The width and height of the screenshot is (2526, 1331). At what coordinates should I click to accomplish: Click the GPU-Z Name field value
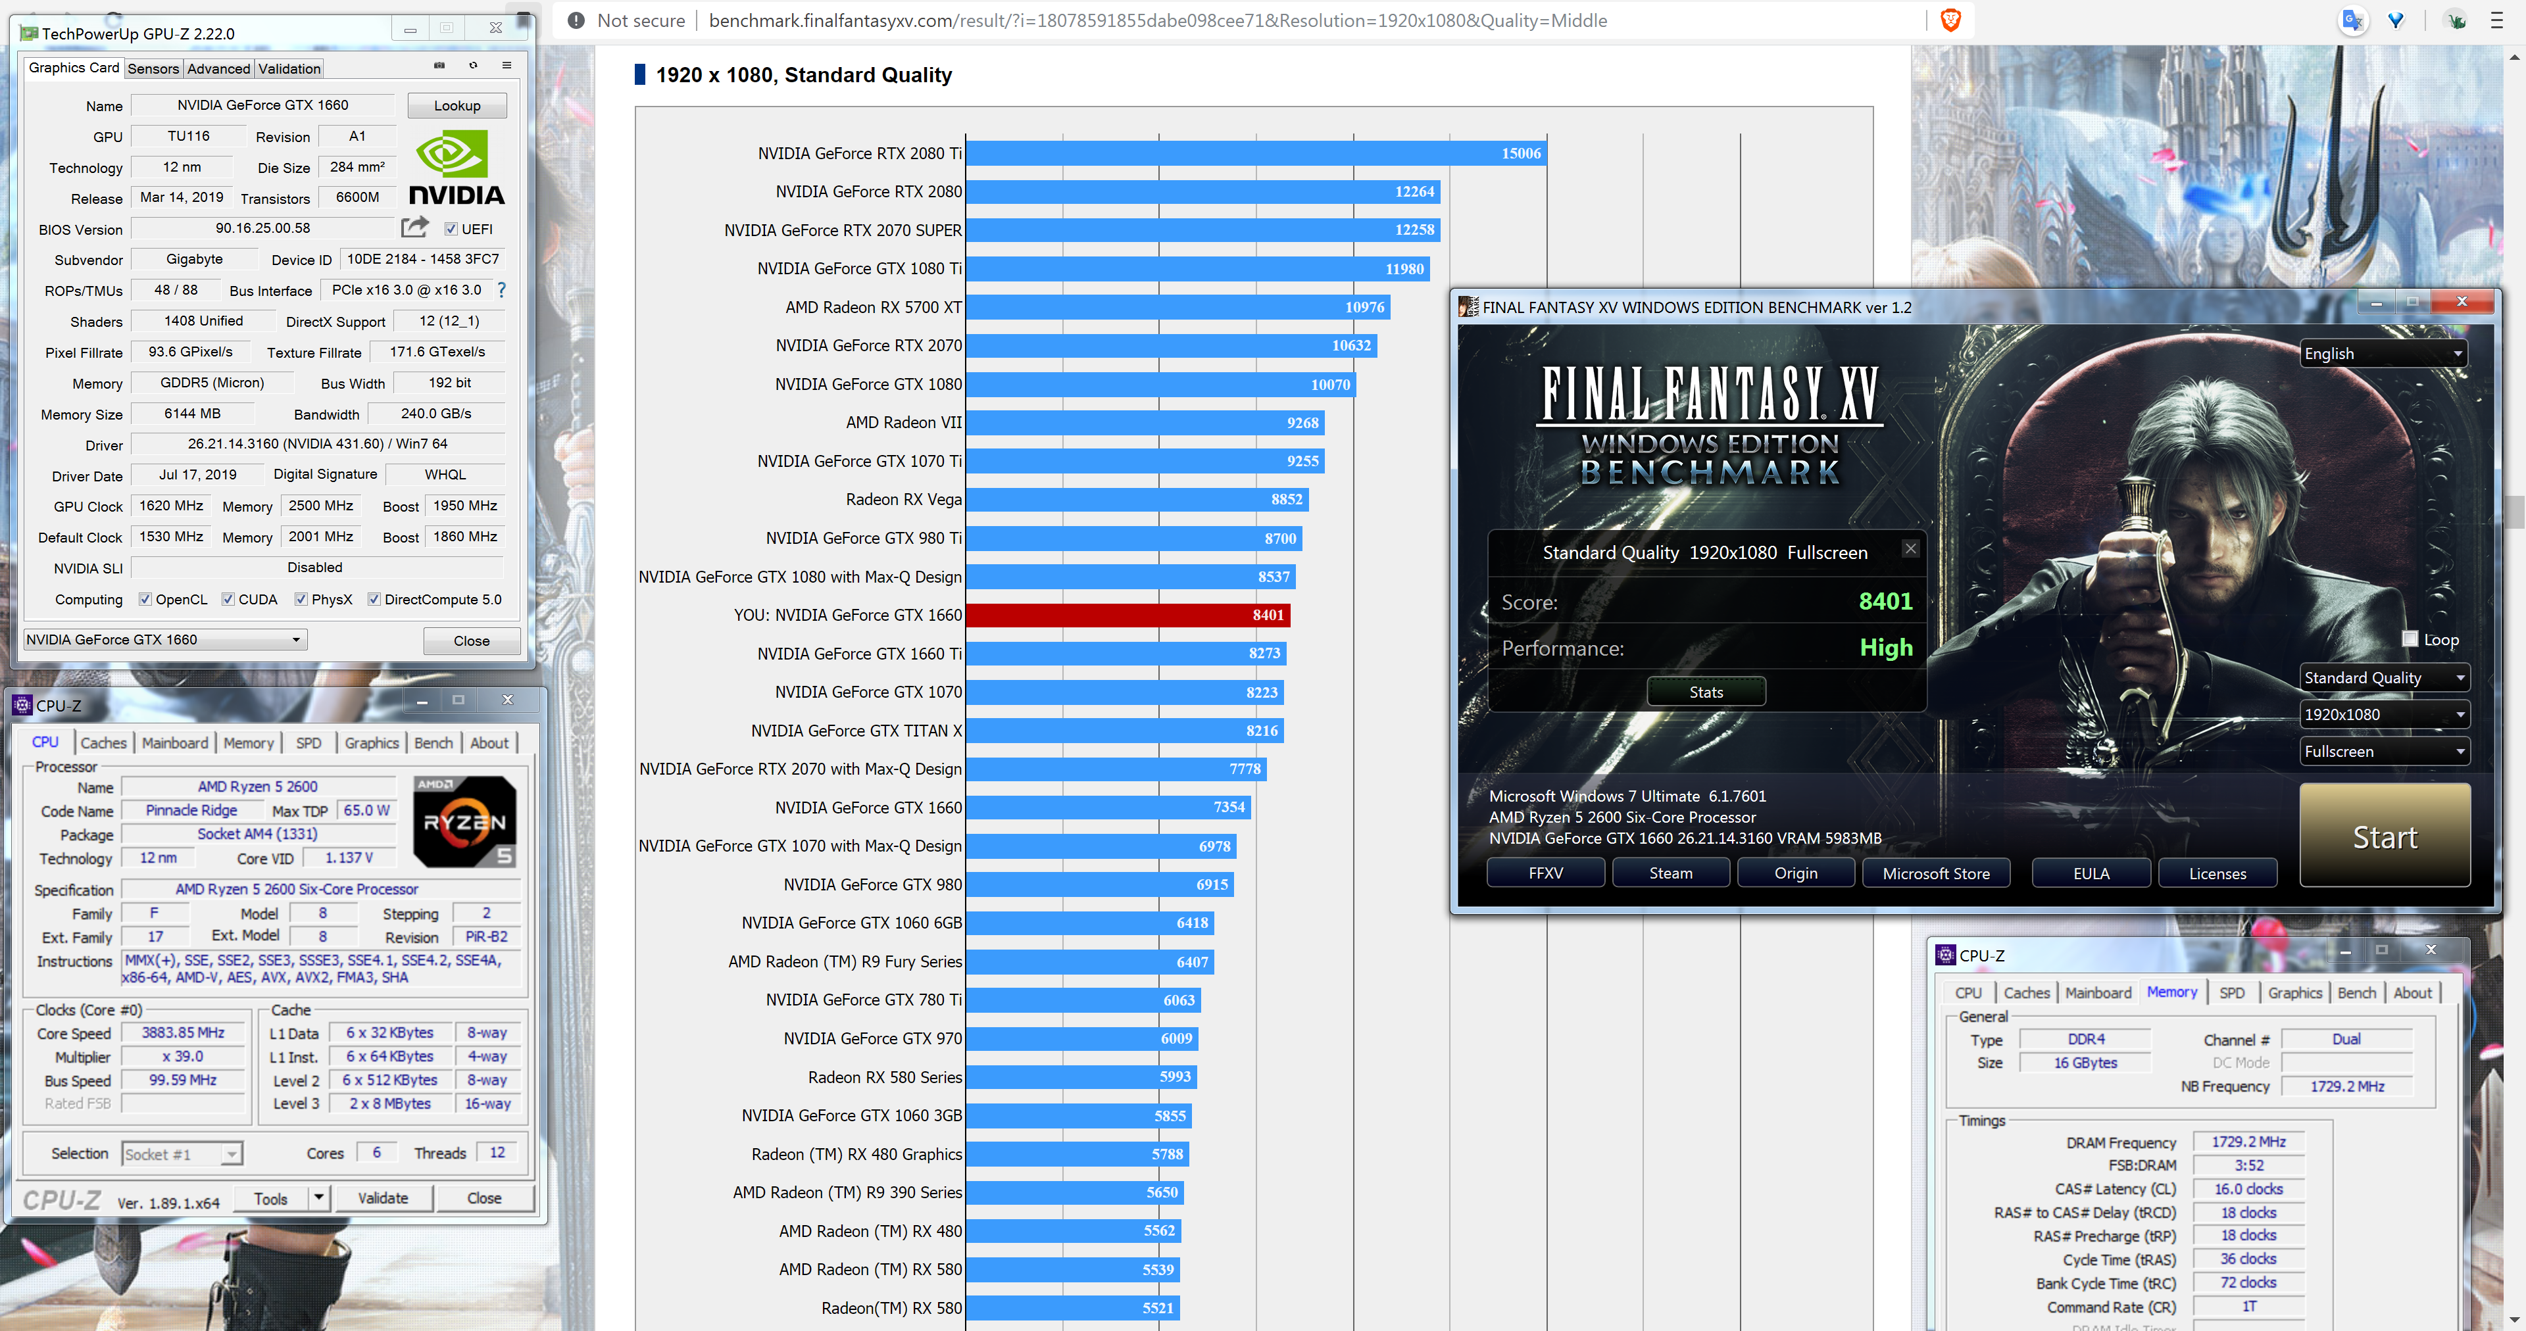point(263,105)
